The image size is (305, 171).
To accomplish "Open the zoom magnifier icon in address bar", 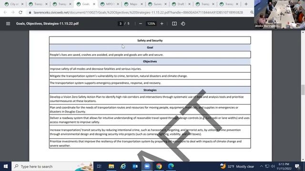I will (x=252, y=12).
